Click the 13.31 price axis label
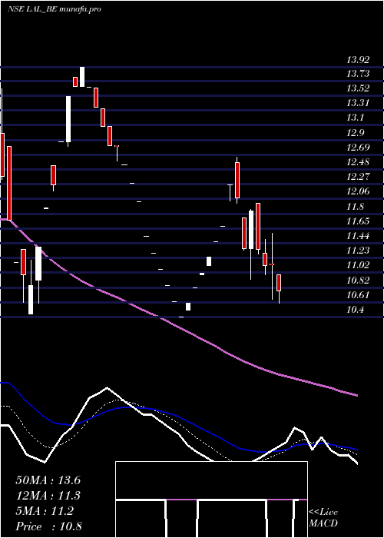 pos(358,103)
